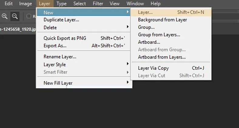Expand the New Fill Layer submenu

click(83, 83)
